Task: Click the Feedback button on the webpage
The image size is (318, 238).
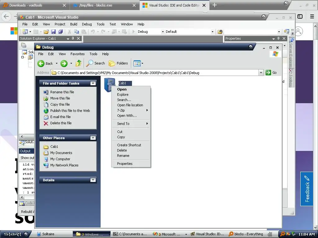Action: [x=307, y=189]
